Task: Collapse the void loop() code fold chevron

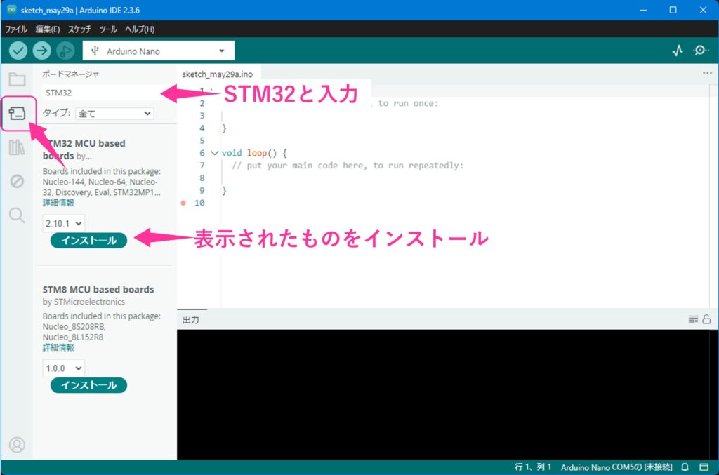Action: 214,153
